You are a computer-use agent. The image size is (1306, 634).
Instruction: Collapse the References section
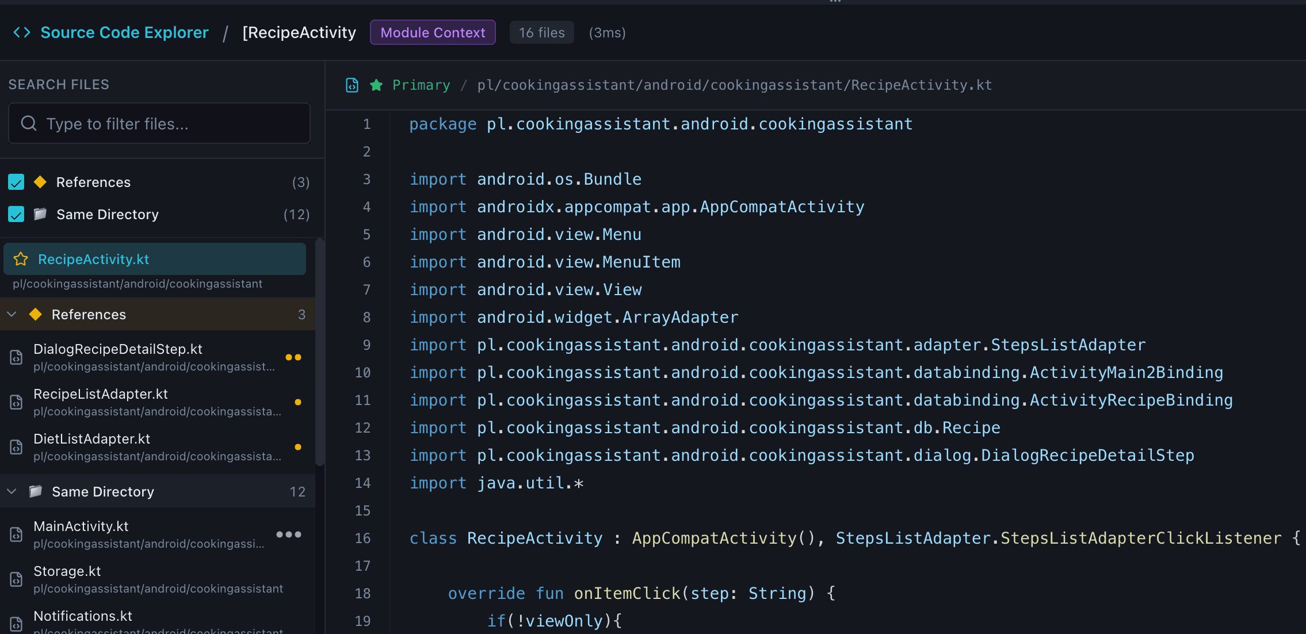point(12,314)
